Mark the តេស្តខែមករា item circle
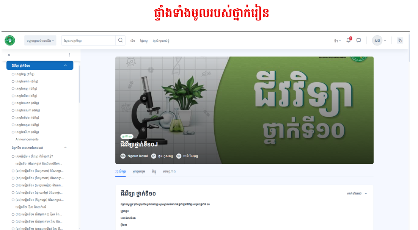418x230 pixels. point(13,81)
